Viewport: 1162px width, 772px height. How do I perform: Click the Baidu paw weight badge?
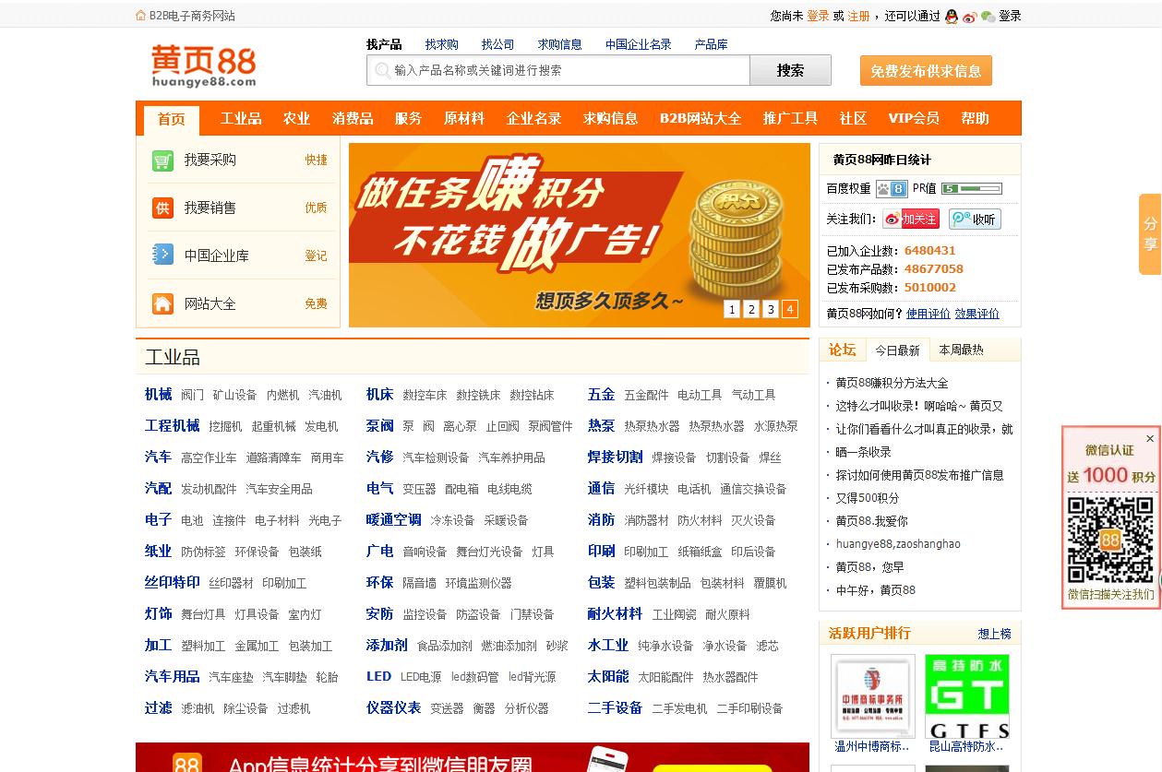click(892, 188)
